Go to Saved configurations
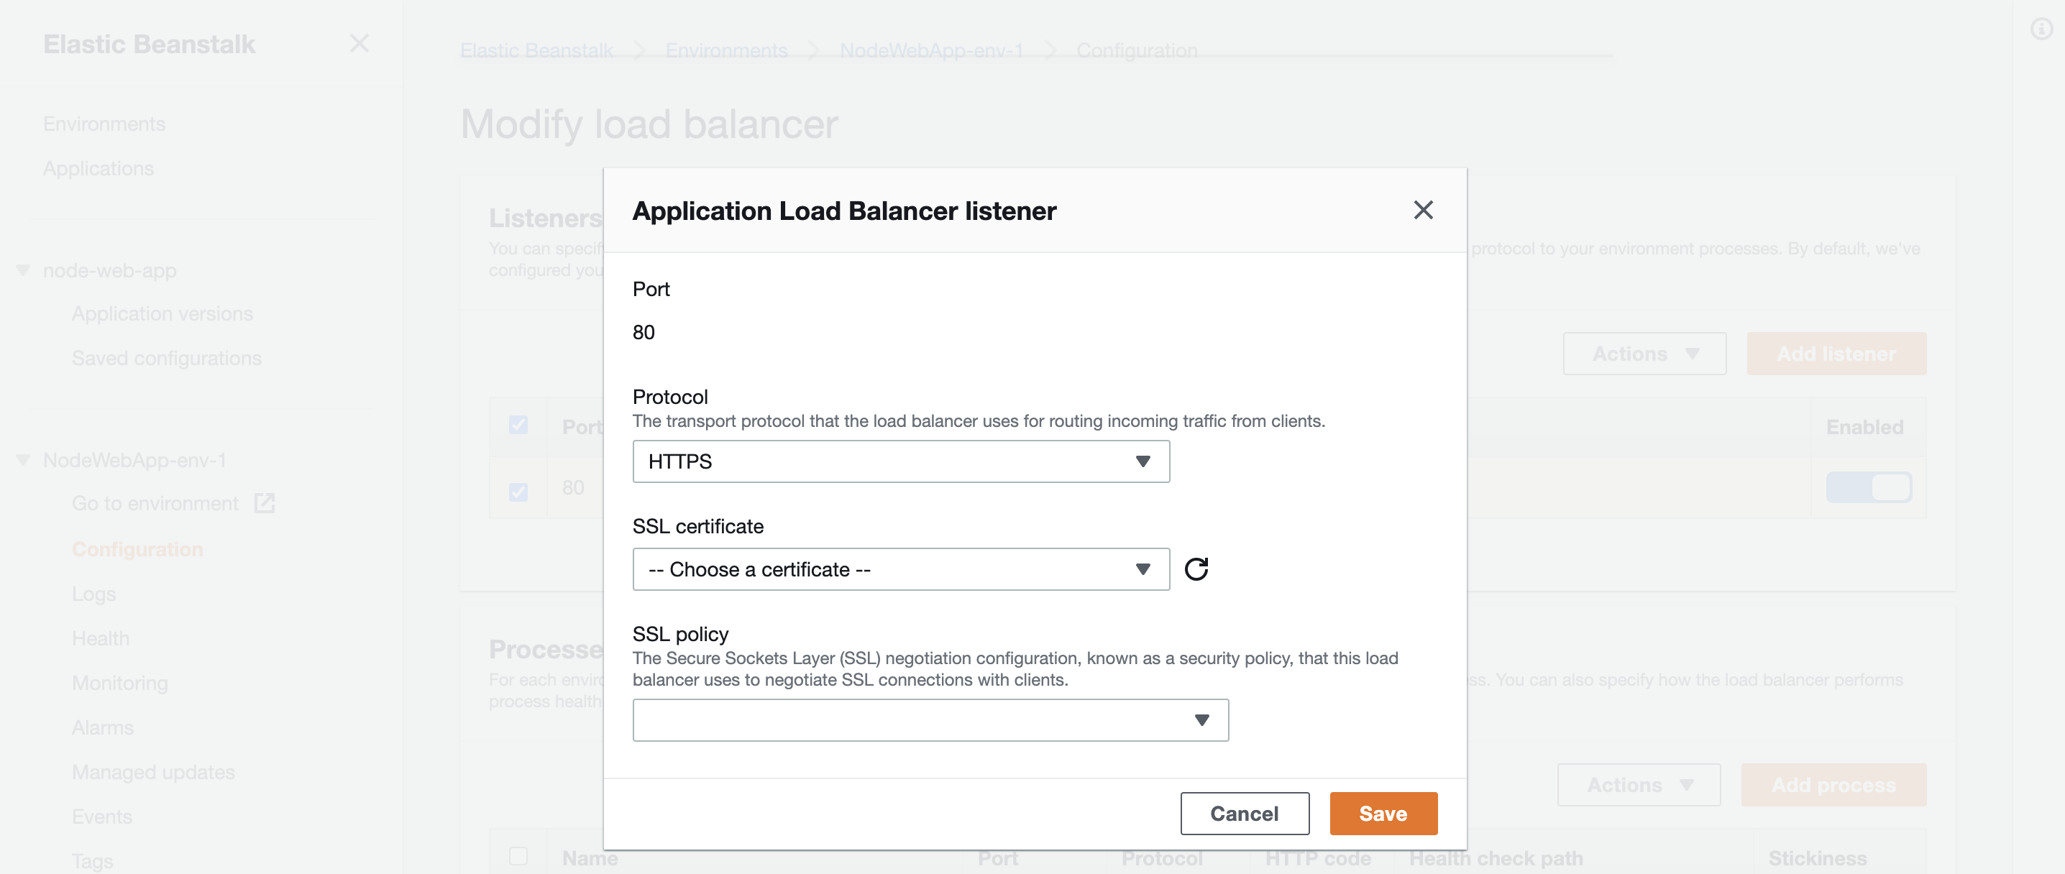 [166, 358]
